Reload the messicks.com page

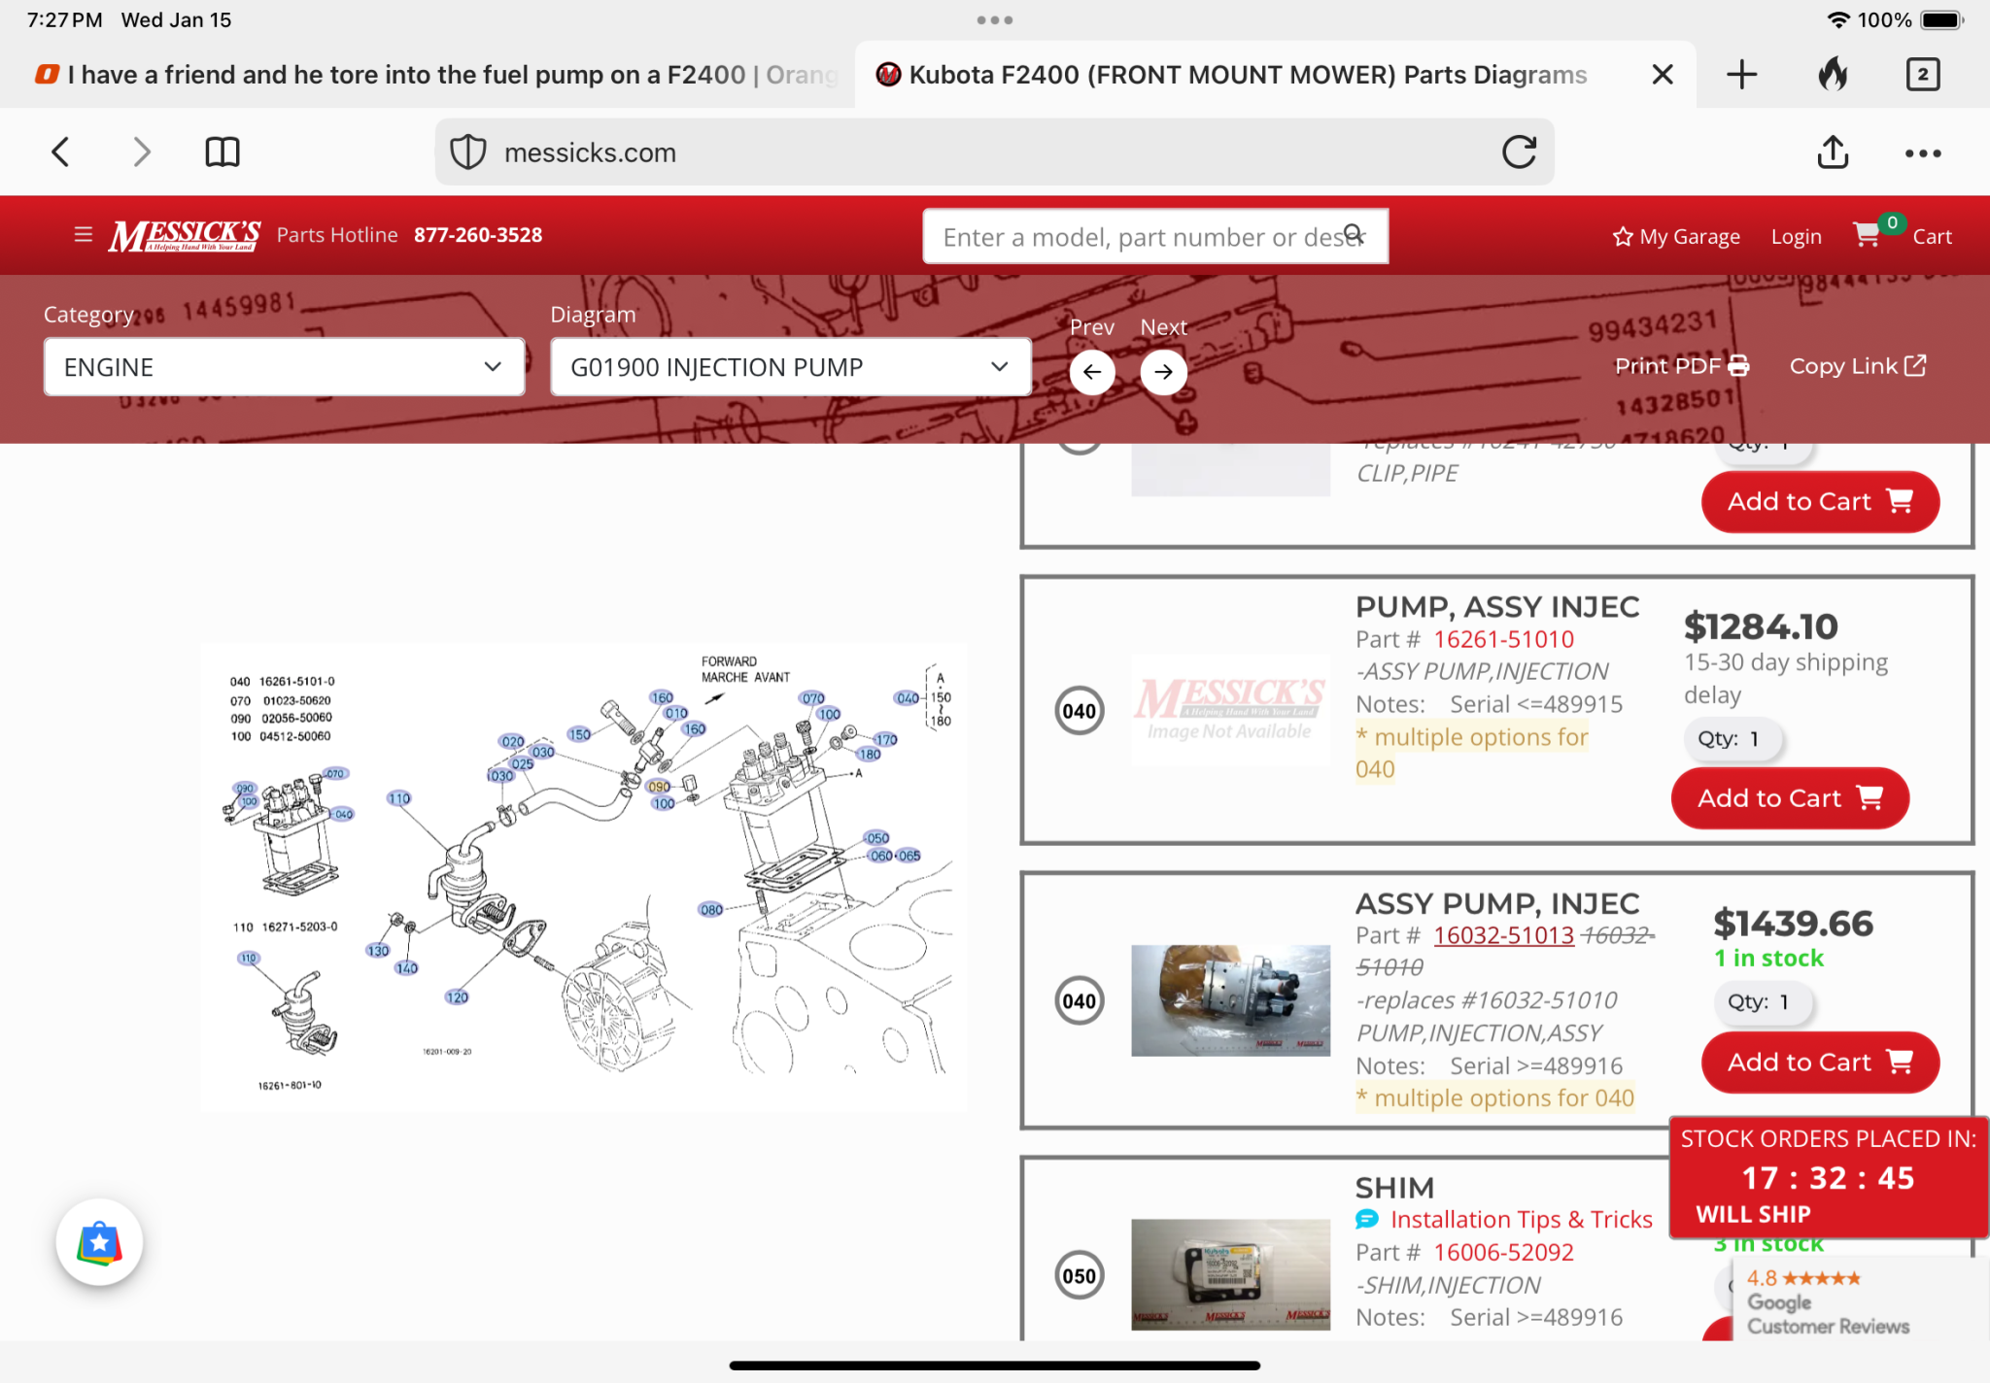pos(1520,152)
